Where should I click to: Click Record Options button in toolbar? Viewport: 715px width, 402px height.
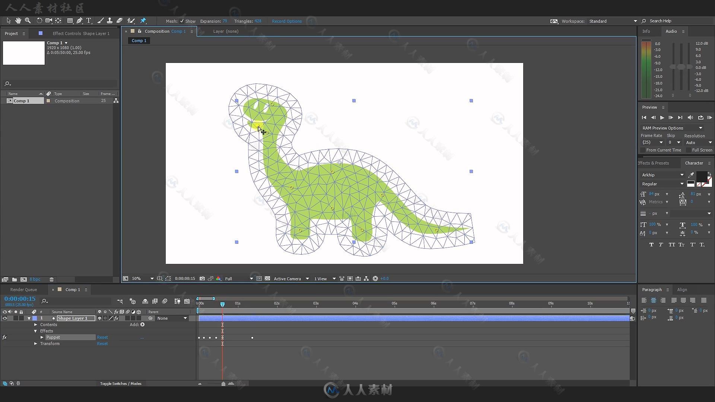click(287, 21)
